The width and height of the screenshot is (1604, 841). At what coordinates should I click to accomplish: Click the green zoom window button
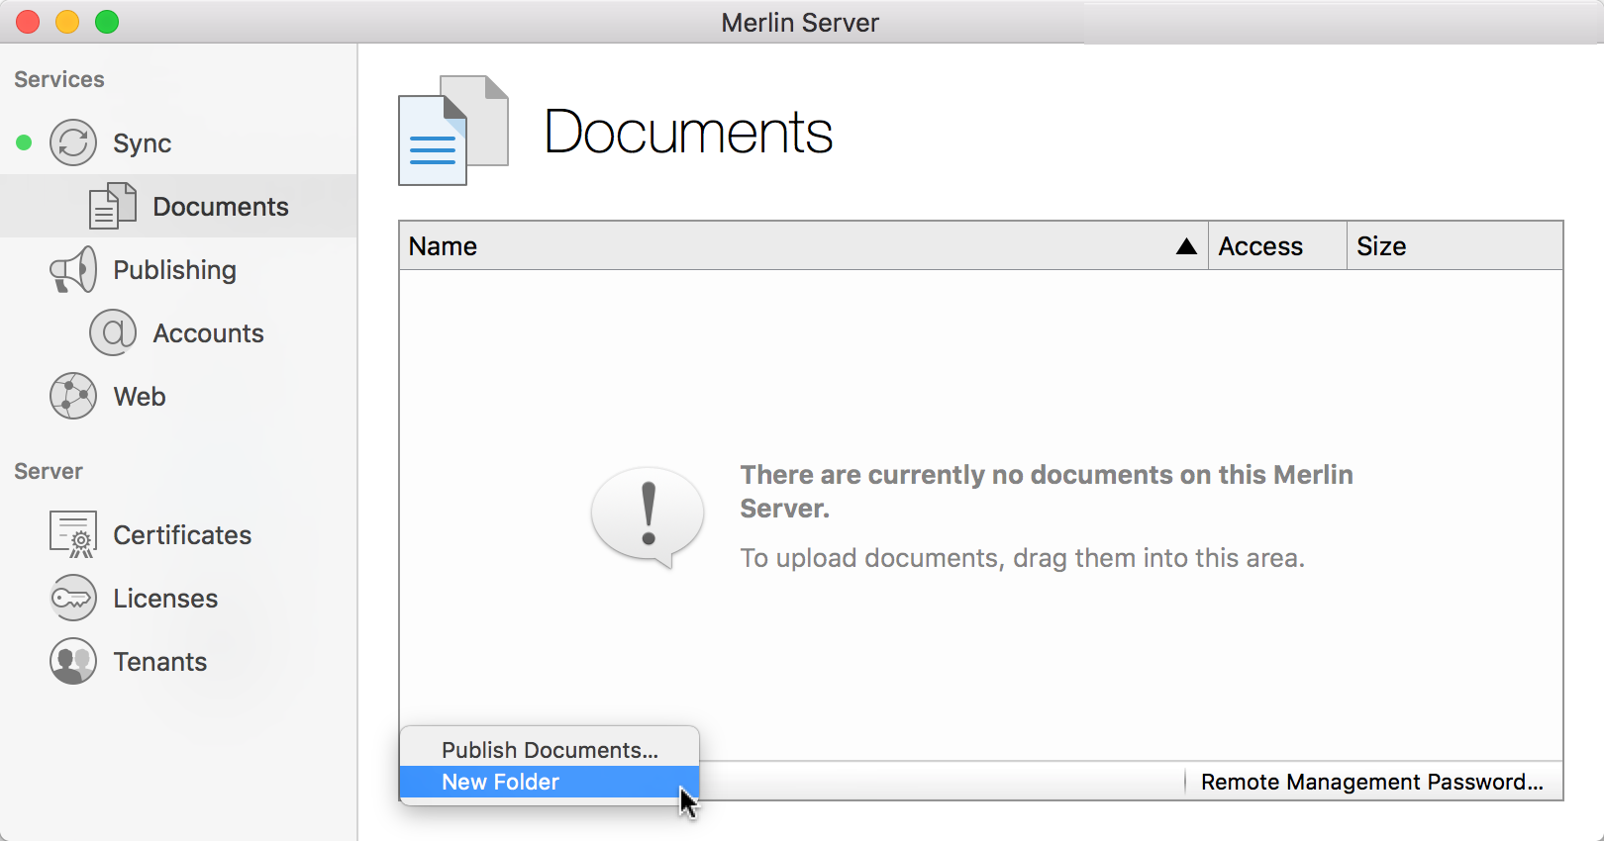107,22
